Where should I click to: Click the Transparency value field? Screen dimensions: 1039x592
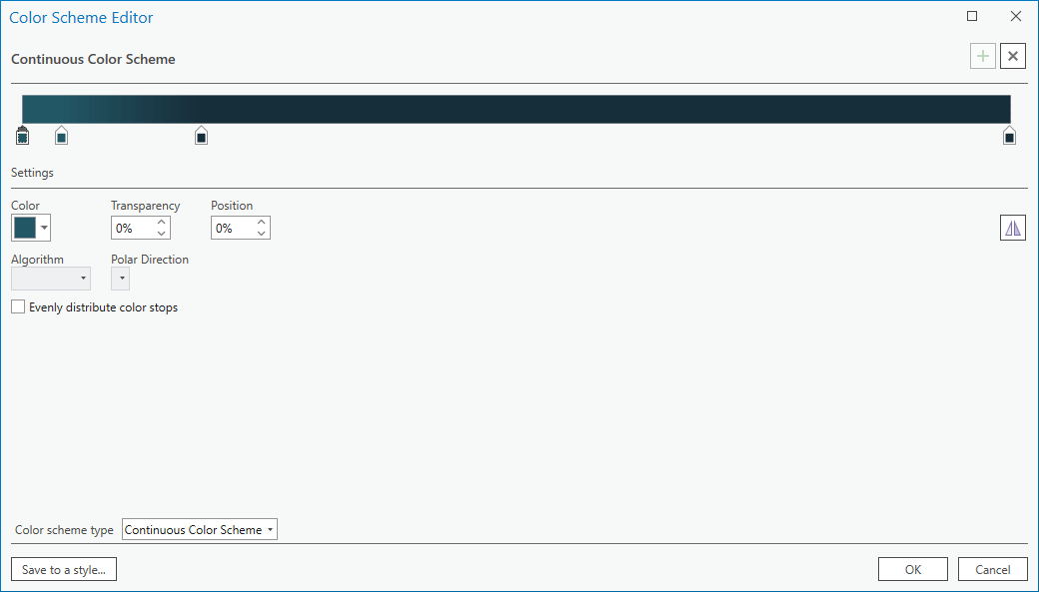click(x=133, y=228)
